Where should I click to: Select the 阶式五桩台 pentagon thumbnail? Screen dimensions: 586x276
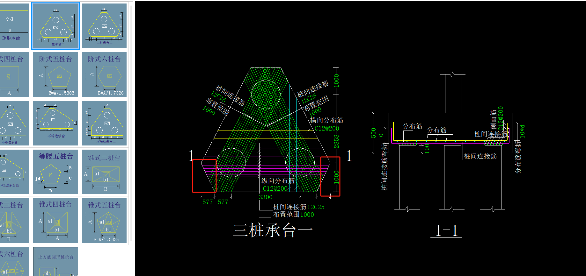coord(55,74)
